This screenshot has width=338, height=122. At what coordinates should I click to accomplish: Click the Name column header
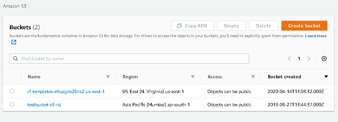(34, 77)
